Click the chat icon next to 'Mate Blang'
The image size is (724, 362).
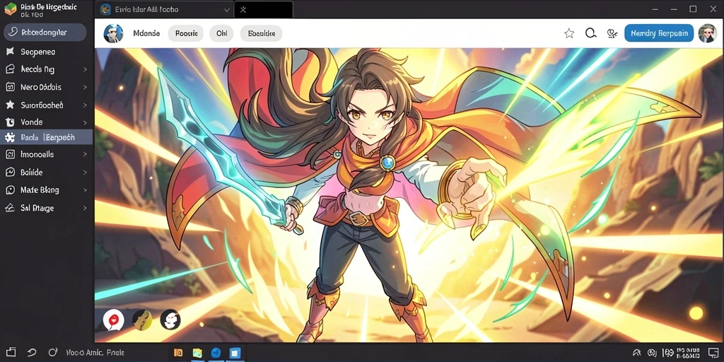(10, 189)
